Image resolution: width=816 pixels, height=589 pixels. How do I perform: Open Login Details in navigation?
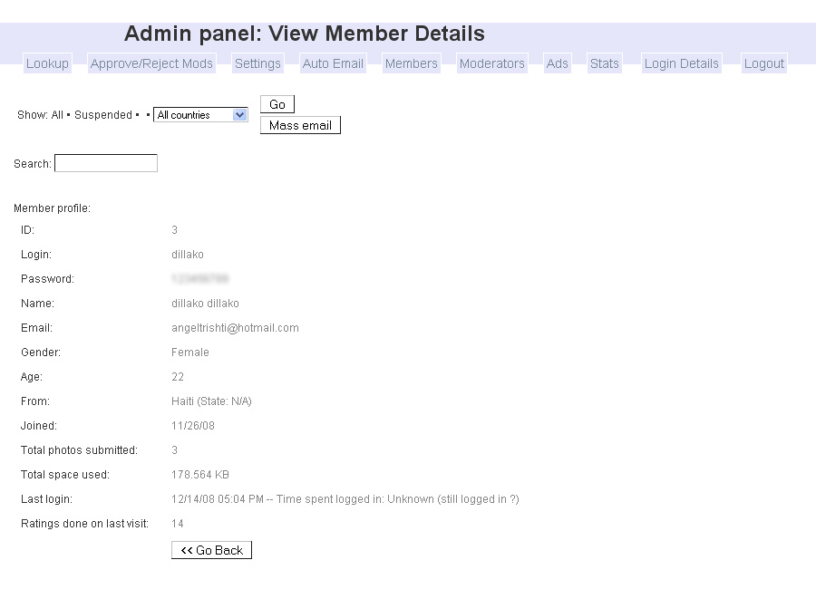pyautogui.click(x=681, y=63)
